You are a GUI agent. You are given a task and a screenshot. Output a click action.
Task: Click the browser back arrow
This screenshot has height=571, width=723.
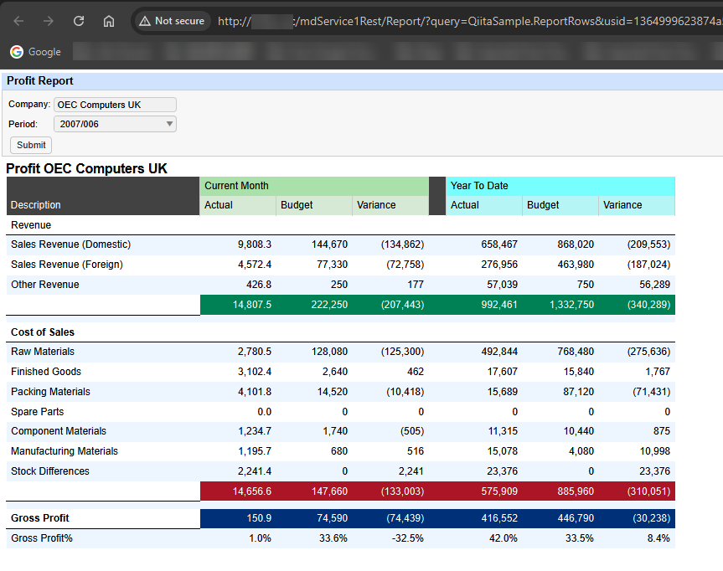(x=18, y=21)
